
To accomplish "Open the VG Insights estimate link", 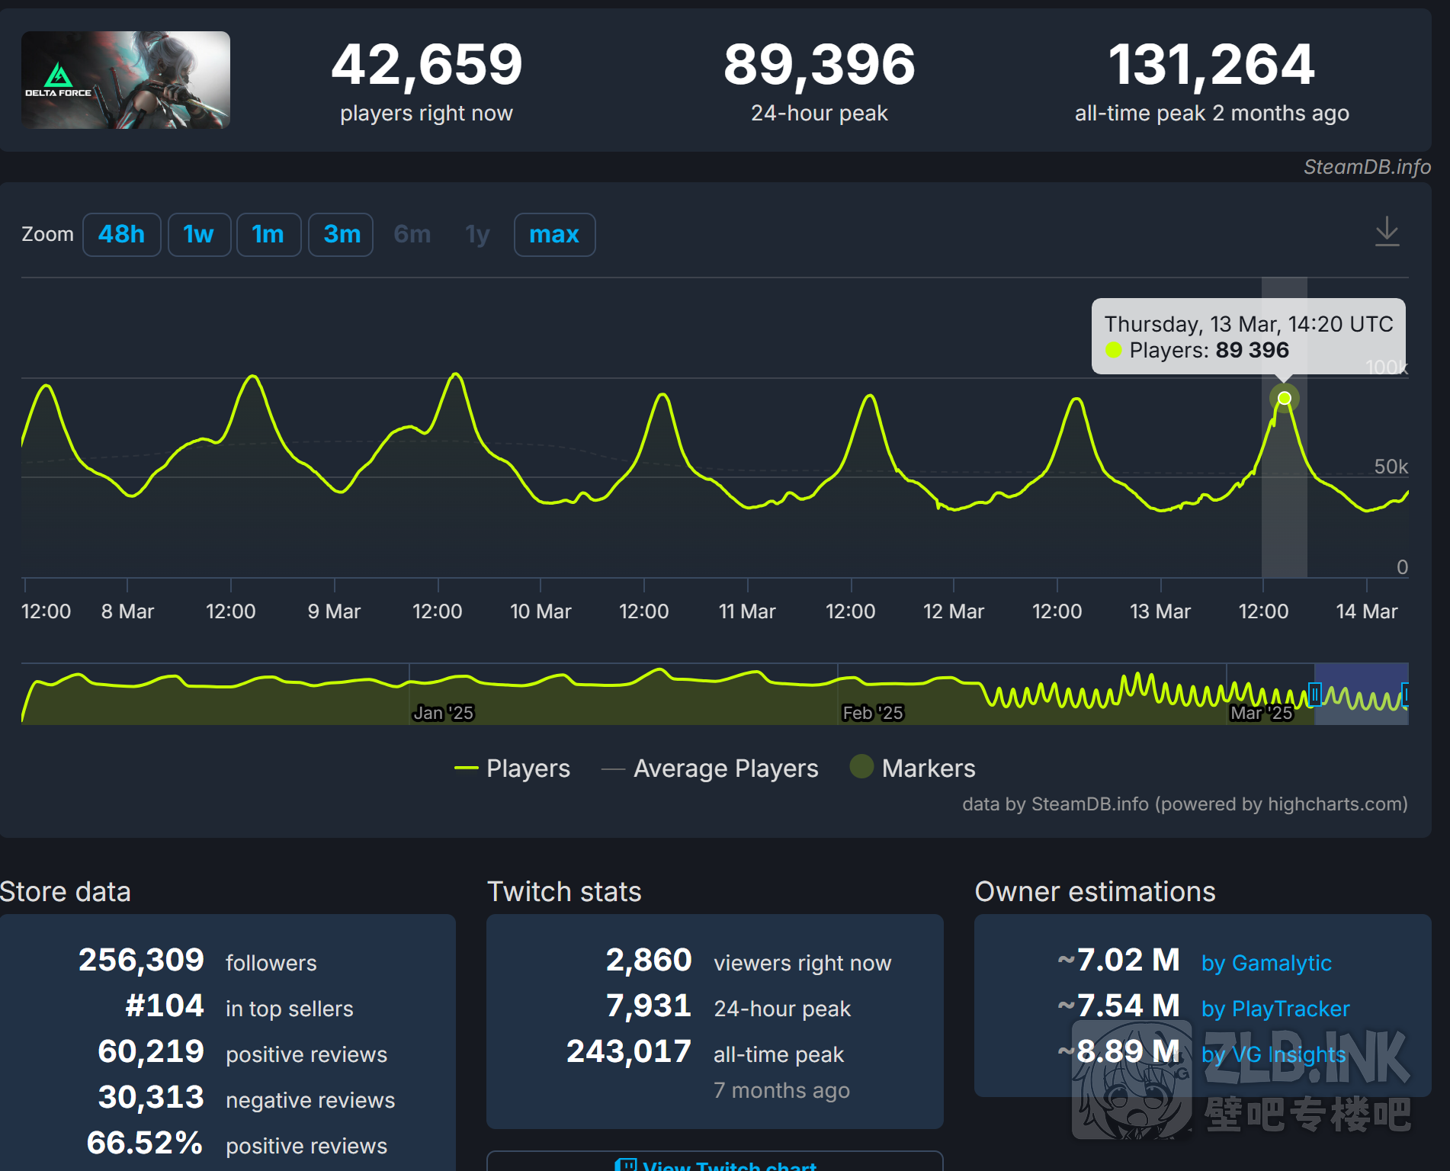I will tap(1273, 1054).
